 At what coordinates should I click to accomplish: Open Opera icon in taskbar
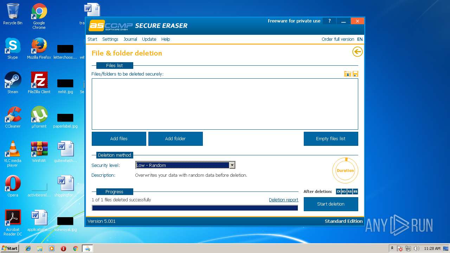63,248
